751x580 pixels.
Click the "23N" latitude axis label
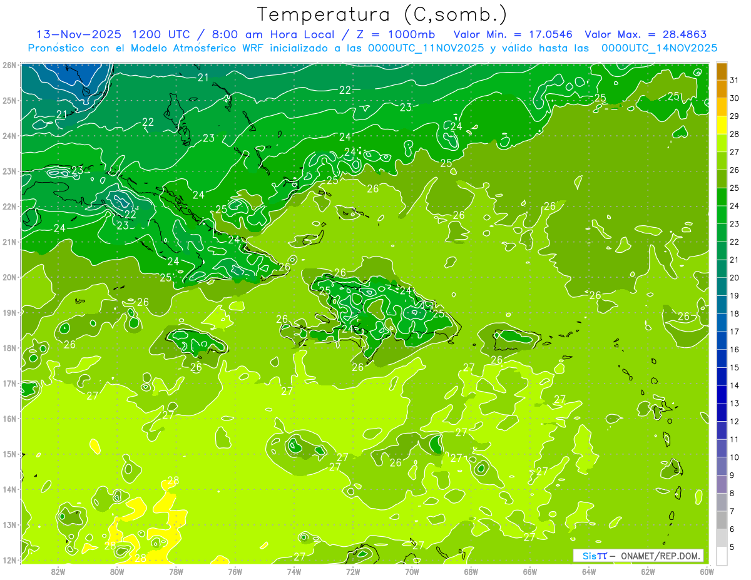point(8,171)
